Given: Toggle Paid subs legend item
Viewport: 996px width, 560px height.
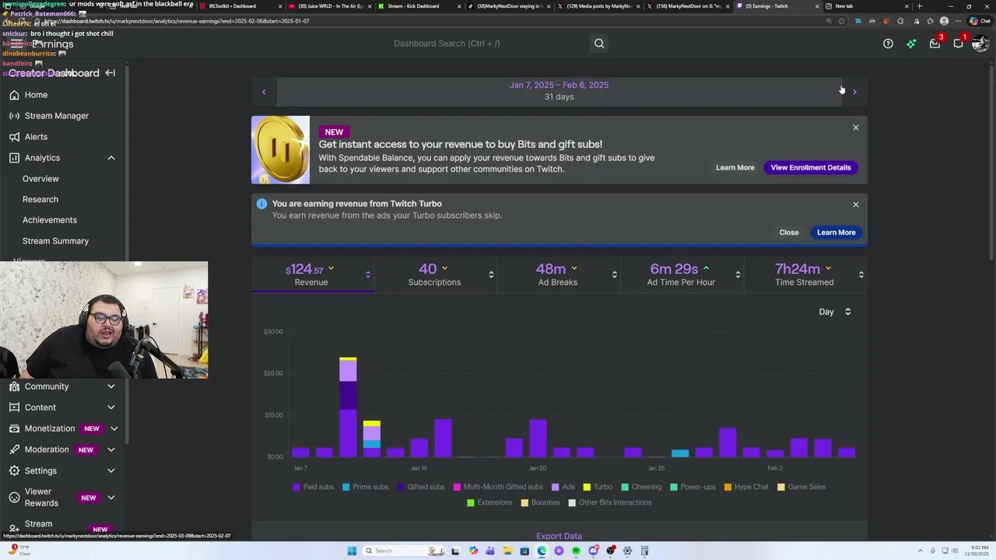Looking at the screenshot, I should click(x=314, y=487).
